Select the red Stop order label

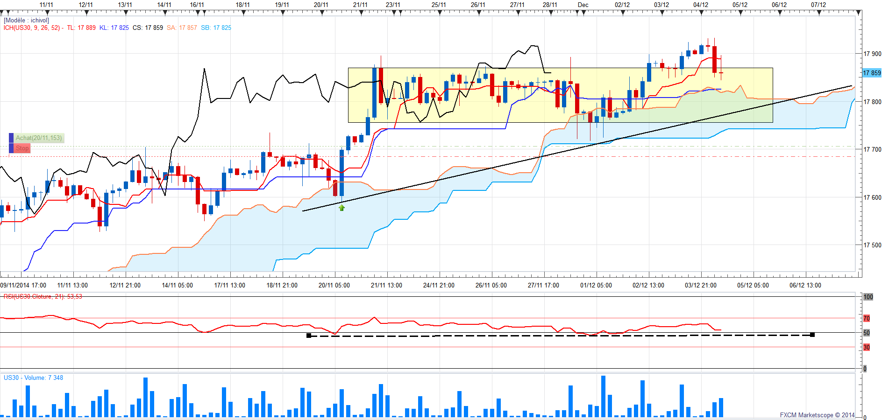[22, 148]
